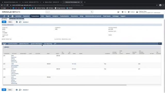Switch to the Tax Reporting subtab

click(x=48, y=44)
